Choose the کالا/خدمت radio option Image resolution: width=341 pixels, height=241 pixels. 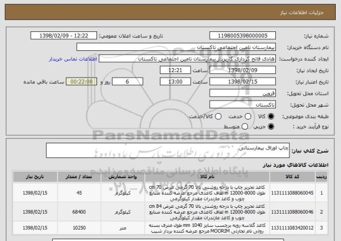click(x=218, y=117)
